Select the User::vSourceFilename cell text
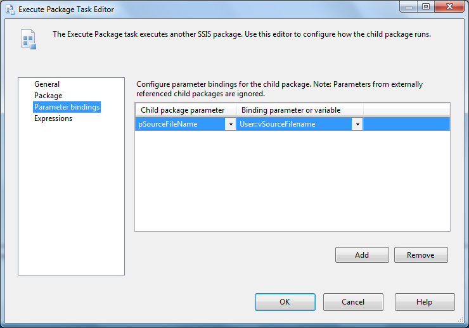The image size is (469, 328). [277, 124]
